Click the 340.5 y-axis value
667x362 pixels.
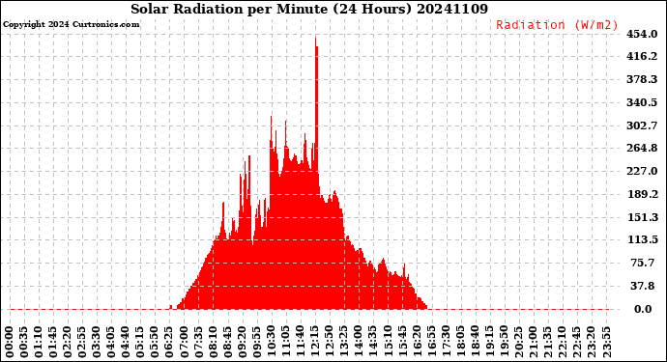[642, 102]
